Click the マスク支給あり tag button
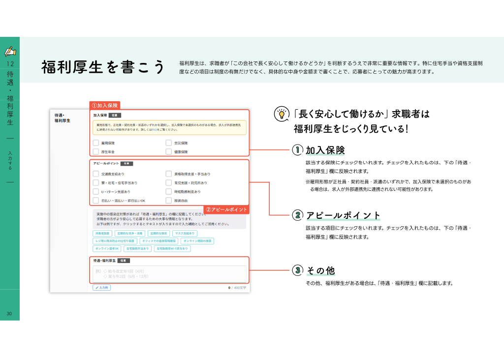The width and height of the screenshot is (504, 357). point(185,234)
